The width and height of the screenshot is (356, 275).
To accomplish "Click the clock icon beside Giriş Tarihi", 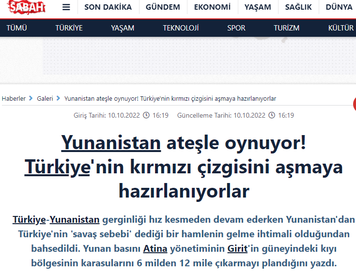I will 147,115.
